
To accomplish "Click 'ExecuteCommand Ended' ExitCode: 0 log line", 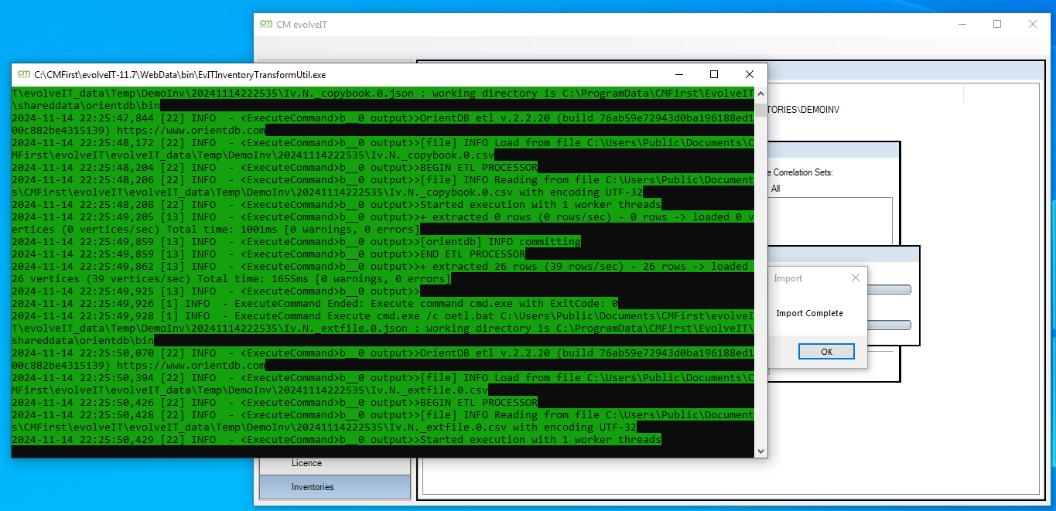I will point(315,303).
